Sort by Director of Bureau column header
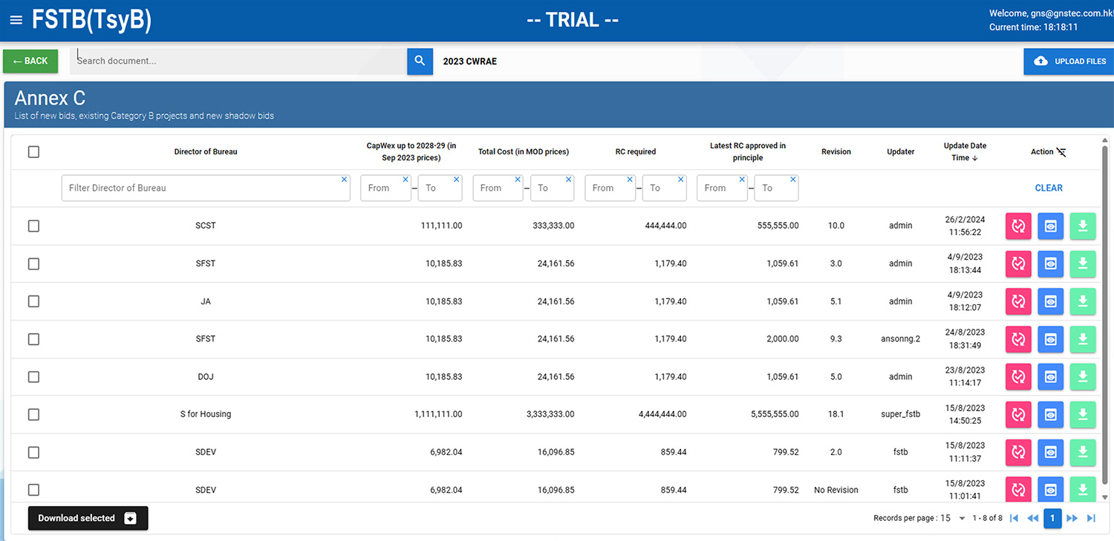 (x=206, y=151)
